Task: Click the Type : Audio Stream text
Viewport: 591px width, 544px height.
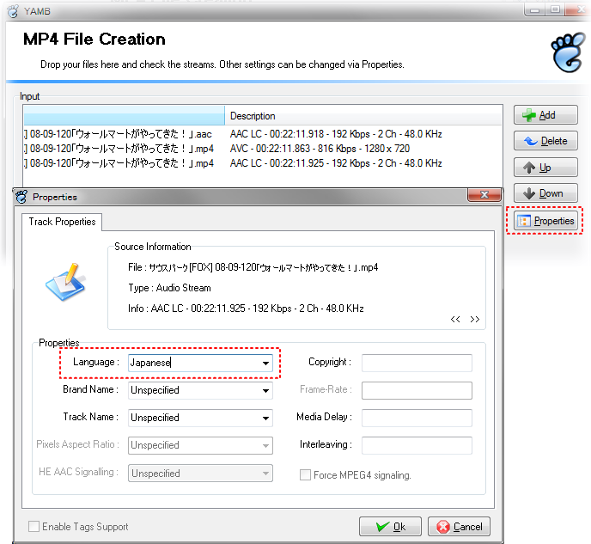Action: (x=169, y=288)
